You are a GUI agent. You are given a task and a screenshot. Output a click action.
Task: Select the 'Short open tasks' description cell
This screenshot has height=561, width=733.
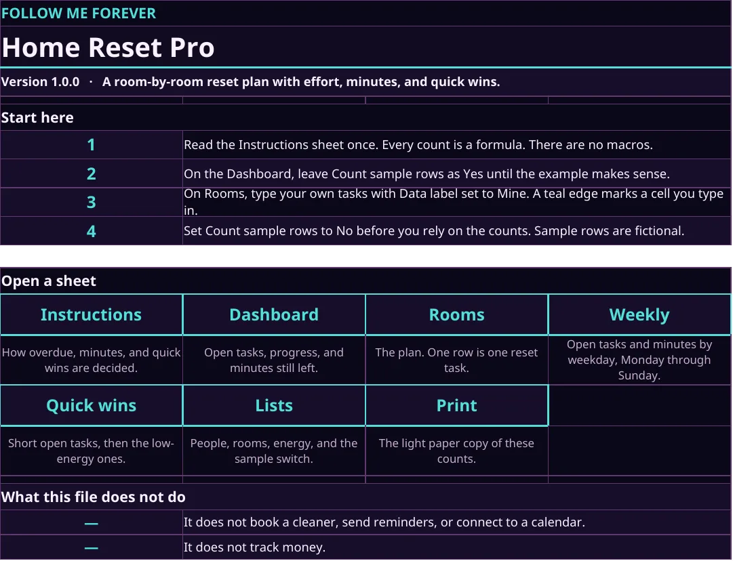point(91,451)
